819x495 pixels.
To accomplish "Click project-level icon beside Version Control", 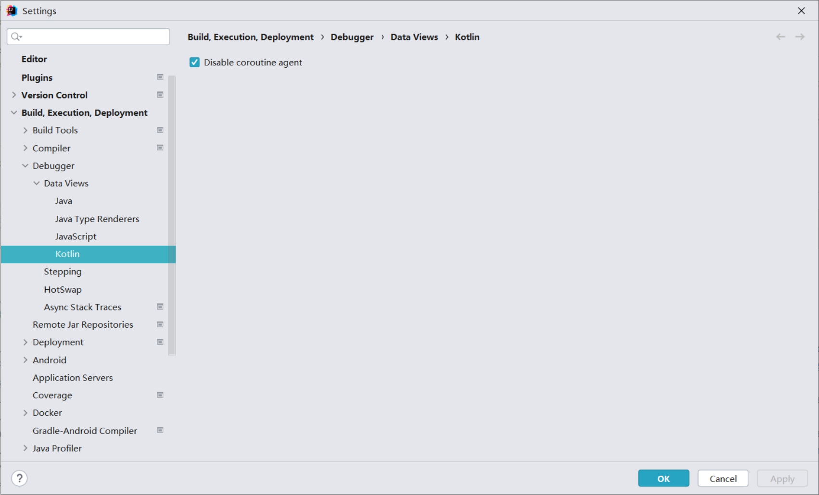I will point(160,95).
